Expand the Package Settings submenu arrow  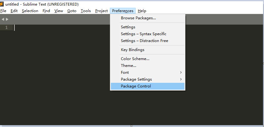pyautogui.click(x=181, y=79)
